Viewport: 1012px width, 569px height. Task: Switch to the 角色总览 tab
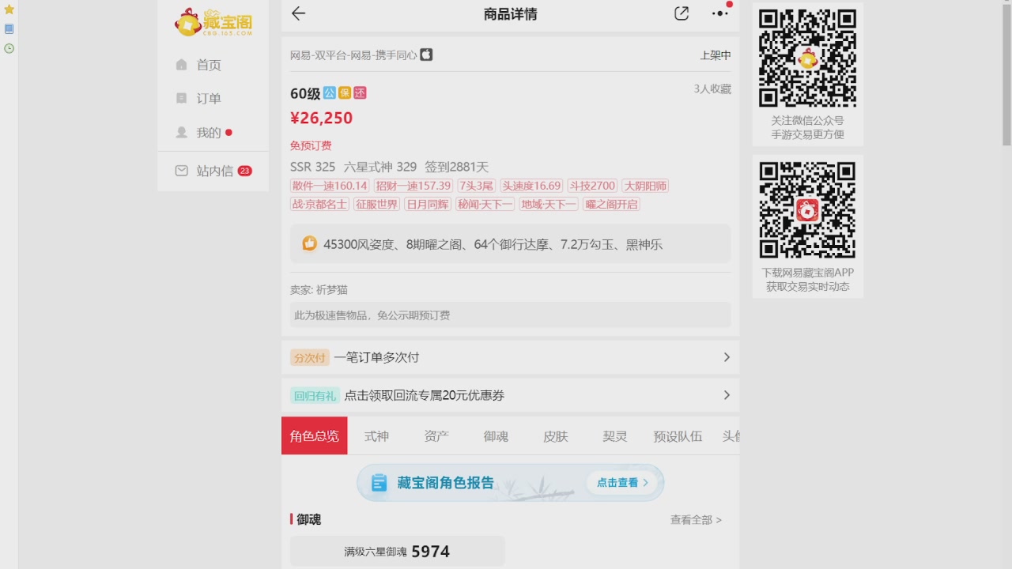(x=314, y=435)
